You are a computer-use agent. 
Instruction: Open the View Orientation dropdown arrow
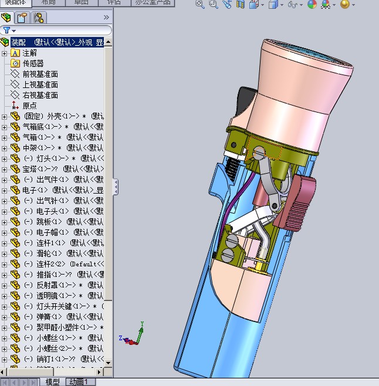point(262,5)
